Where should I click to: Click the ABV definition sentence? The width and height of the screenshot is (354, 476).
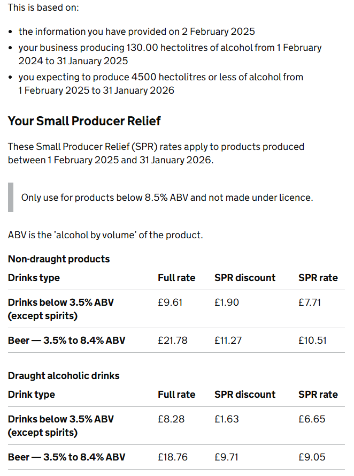click(x=105, y=235)
